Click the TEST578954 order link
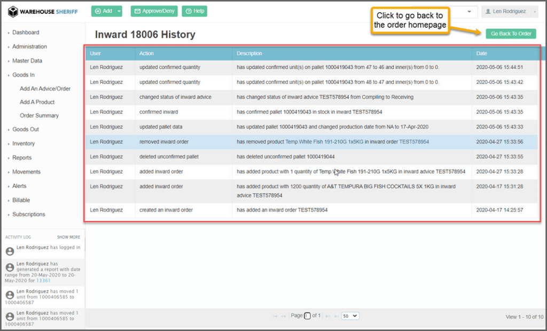This screenshot has height=331, width=547. [414, 142]
